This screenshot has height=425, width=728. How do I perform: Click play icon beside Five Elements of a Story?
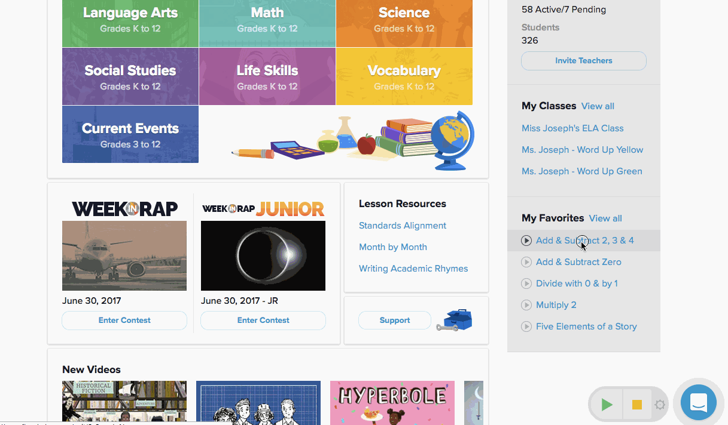526,327
